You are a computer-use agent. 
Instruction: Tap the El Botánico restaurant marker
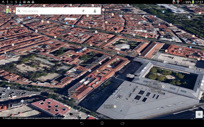[200, 13]
